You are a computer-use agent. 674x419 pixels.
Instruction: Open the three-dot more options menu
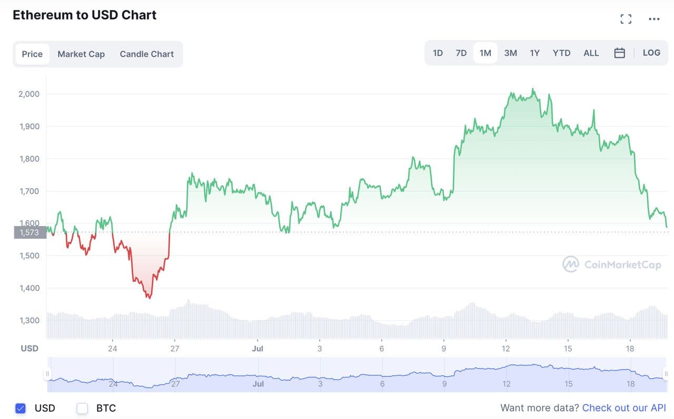point(654,19)
